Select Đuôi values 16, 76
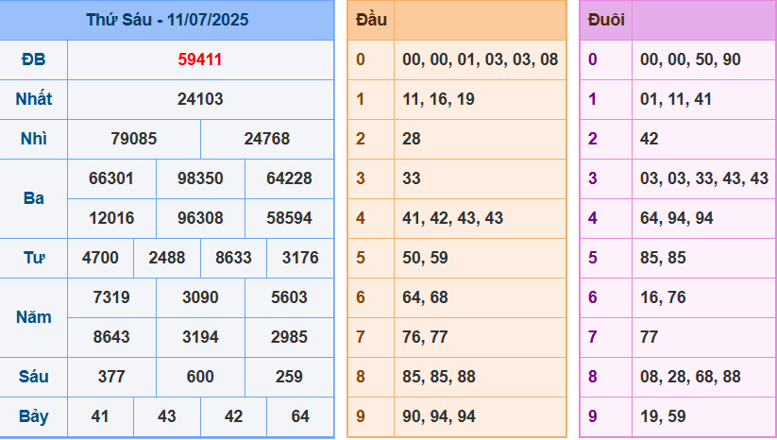The image size is (777, 440). click(663, 297)
